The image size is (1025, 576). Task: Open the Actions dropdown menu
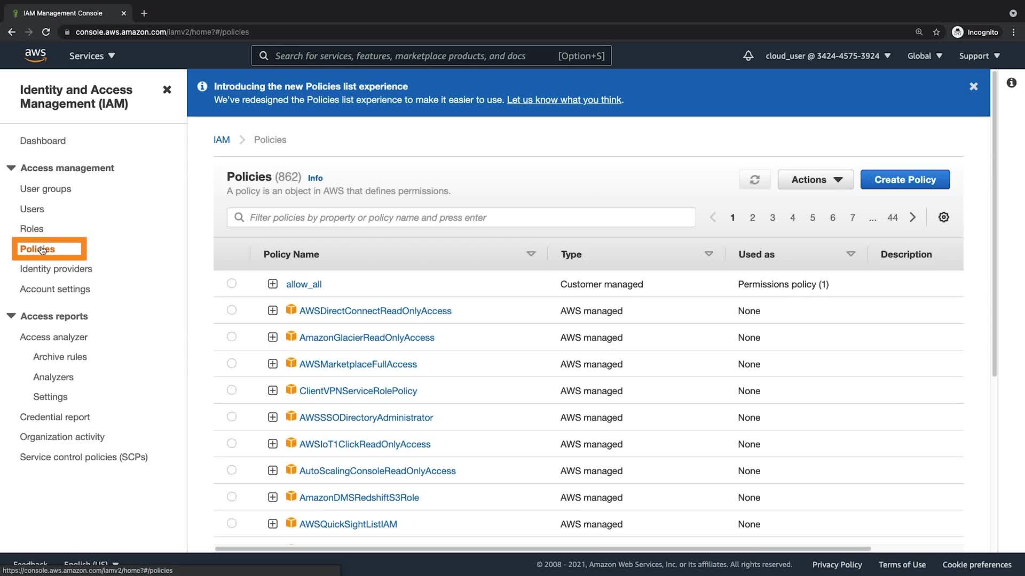pyautogui.click(x=815, y=180)
